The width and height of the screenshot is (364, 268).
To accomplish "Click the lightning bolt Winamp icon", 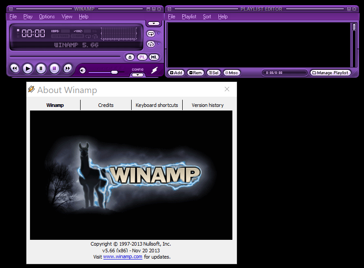I will pos(154,70).
